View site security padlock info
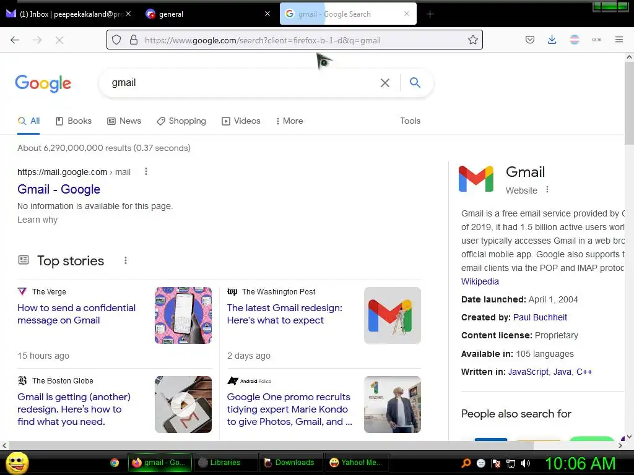The width and height of the screenshot is (634, 475). click(134, 40)
